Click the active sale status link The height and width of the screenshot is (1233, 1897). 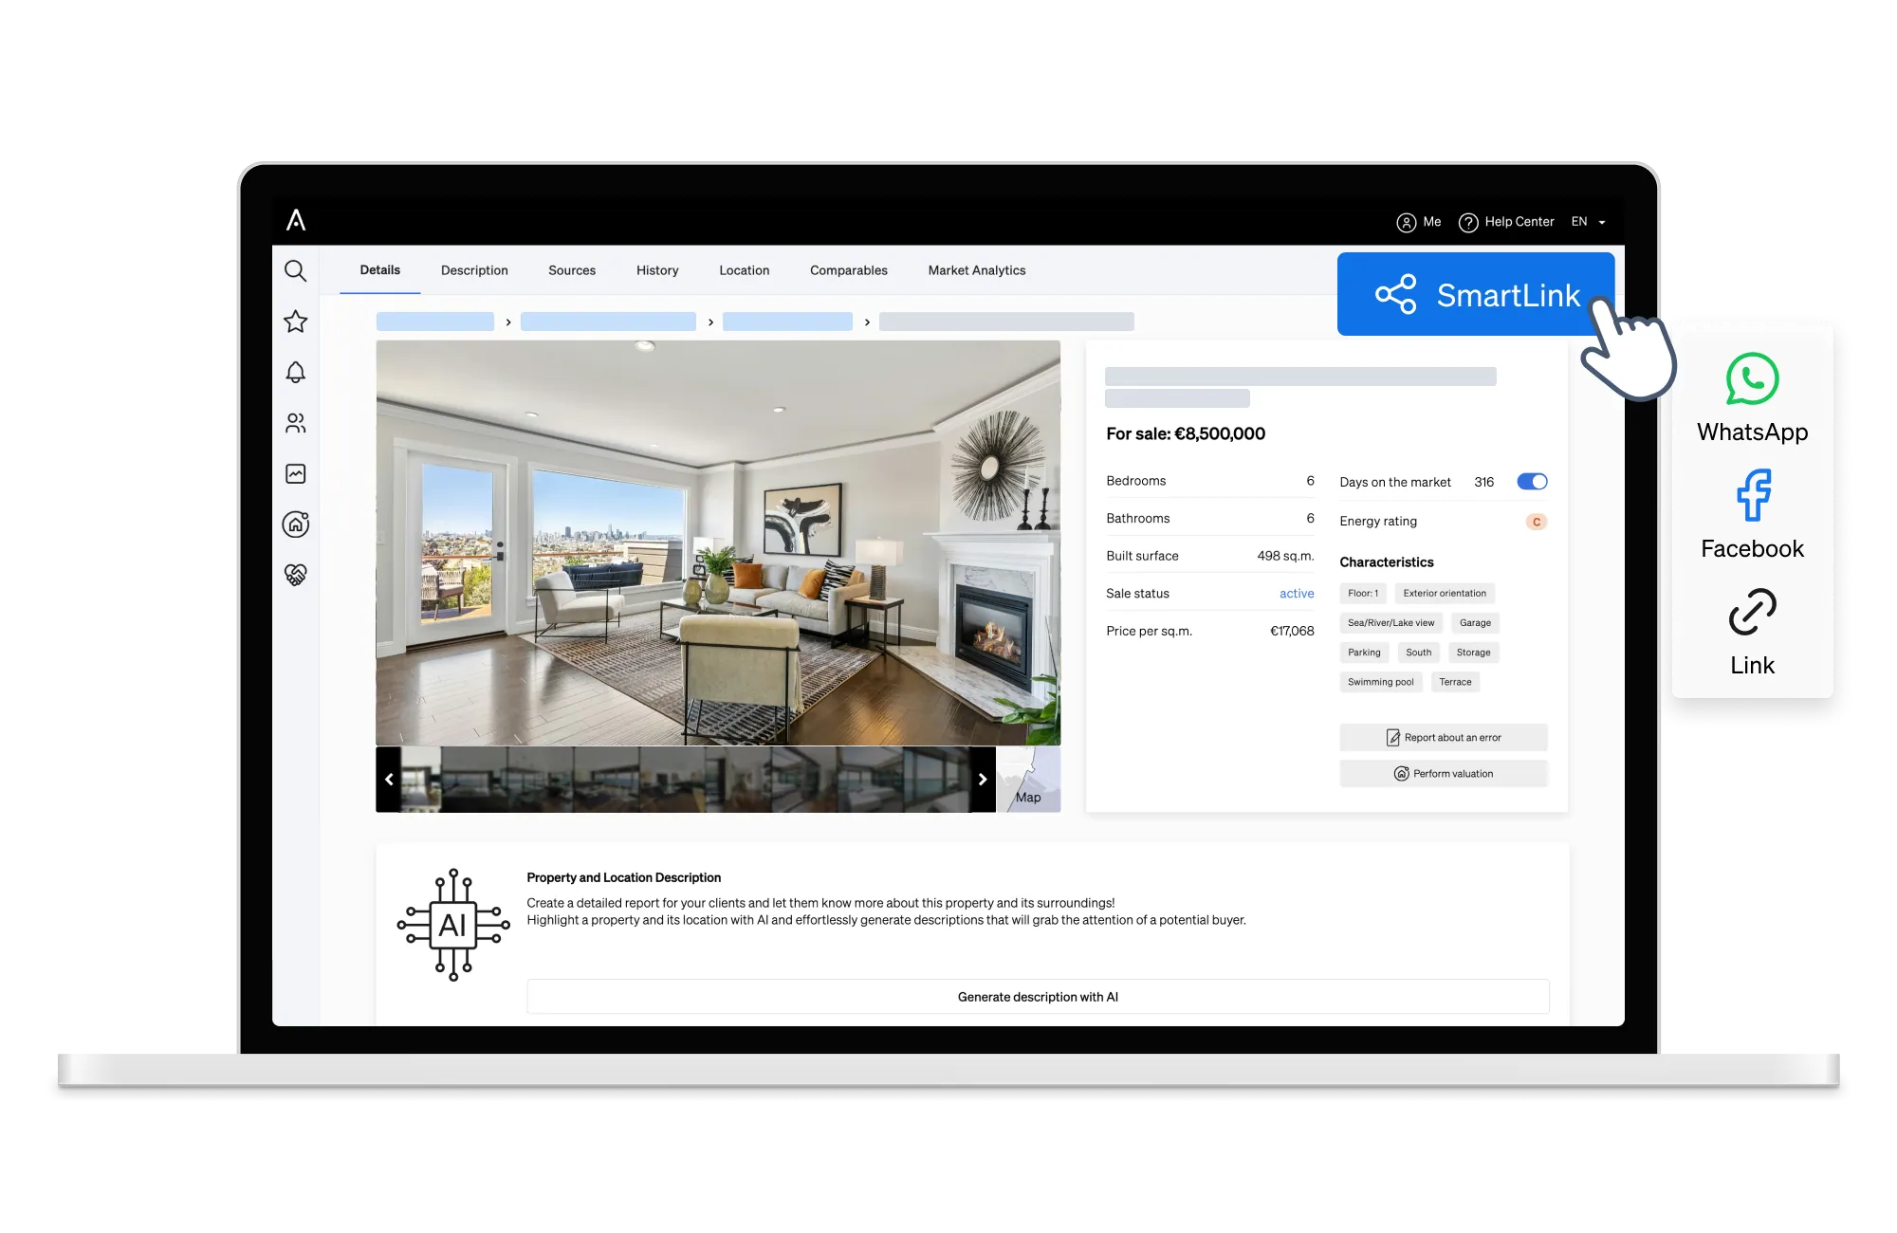point(1296,594)
